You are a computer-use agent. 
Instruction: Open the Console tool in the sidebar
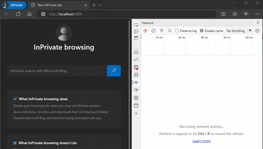(136, 67)
